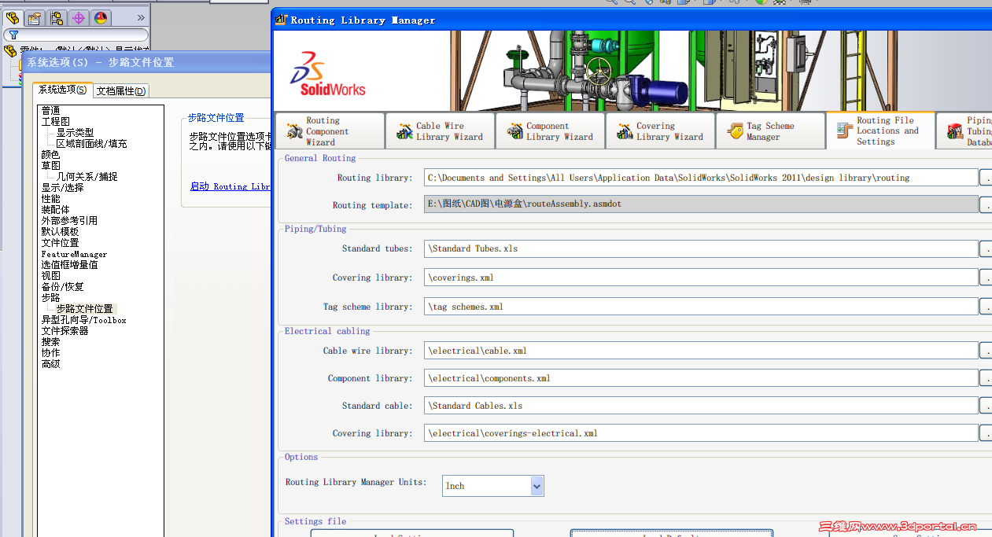This screenshot has height=537, width=992.
Task: Open the FeatureManager design tree tab
Action: coord(12,17)
